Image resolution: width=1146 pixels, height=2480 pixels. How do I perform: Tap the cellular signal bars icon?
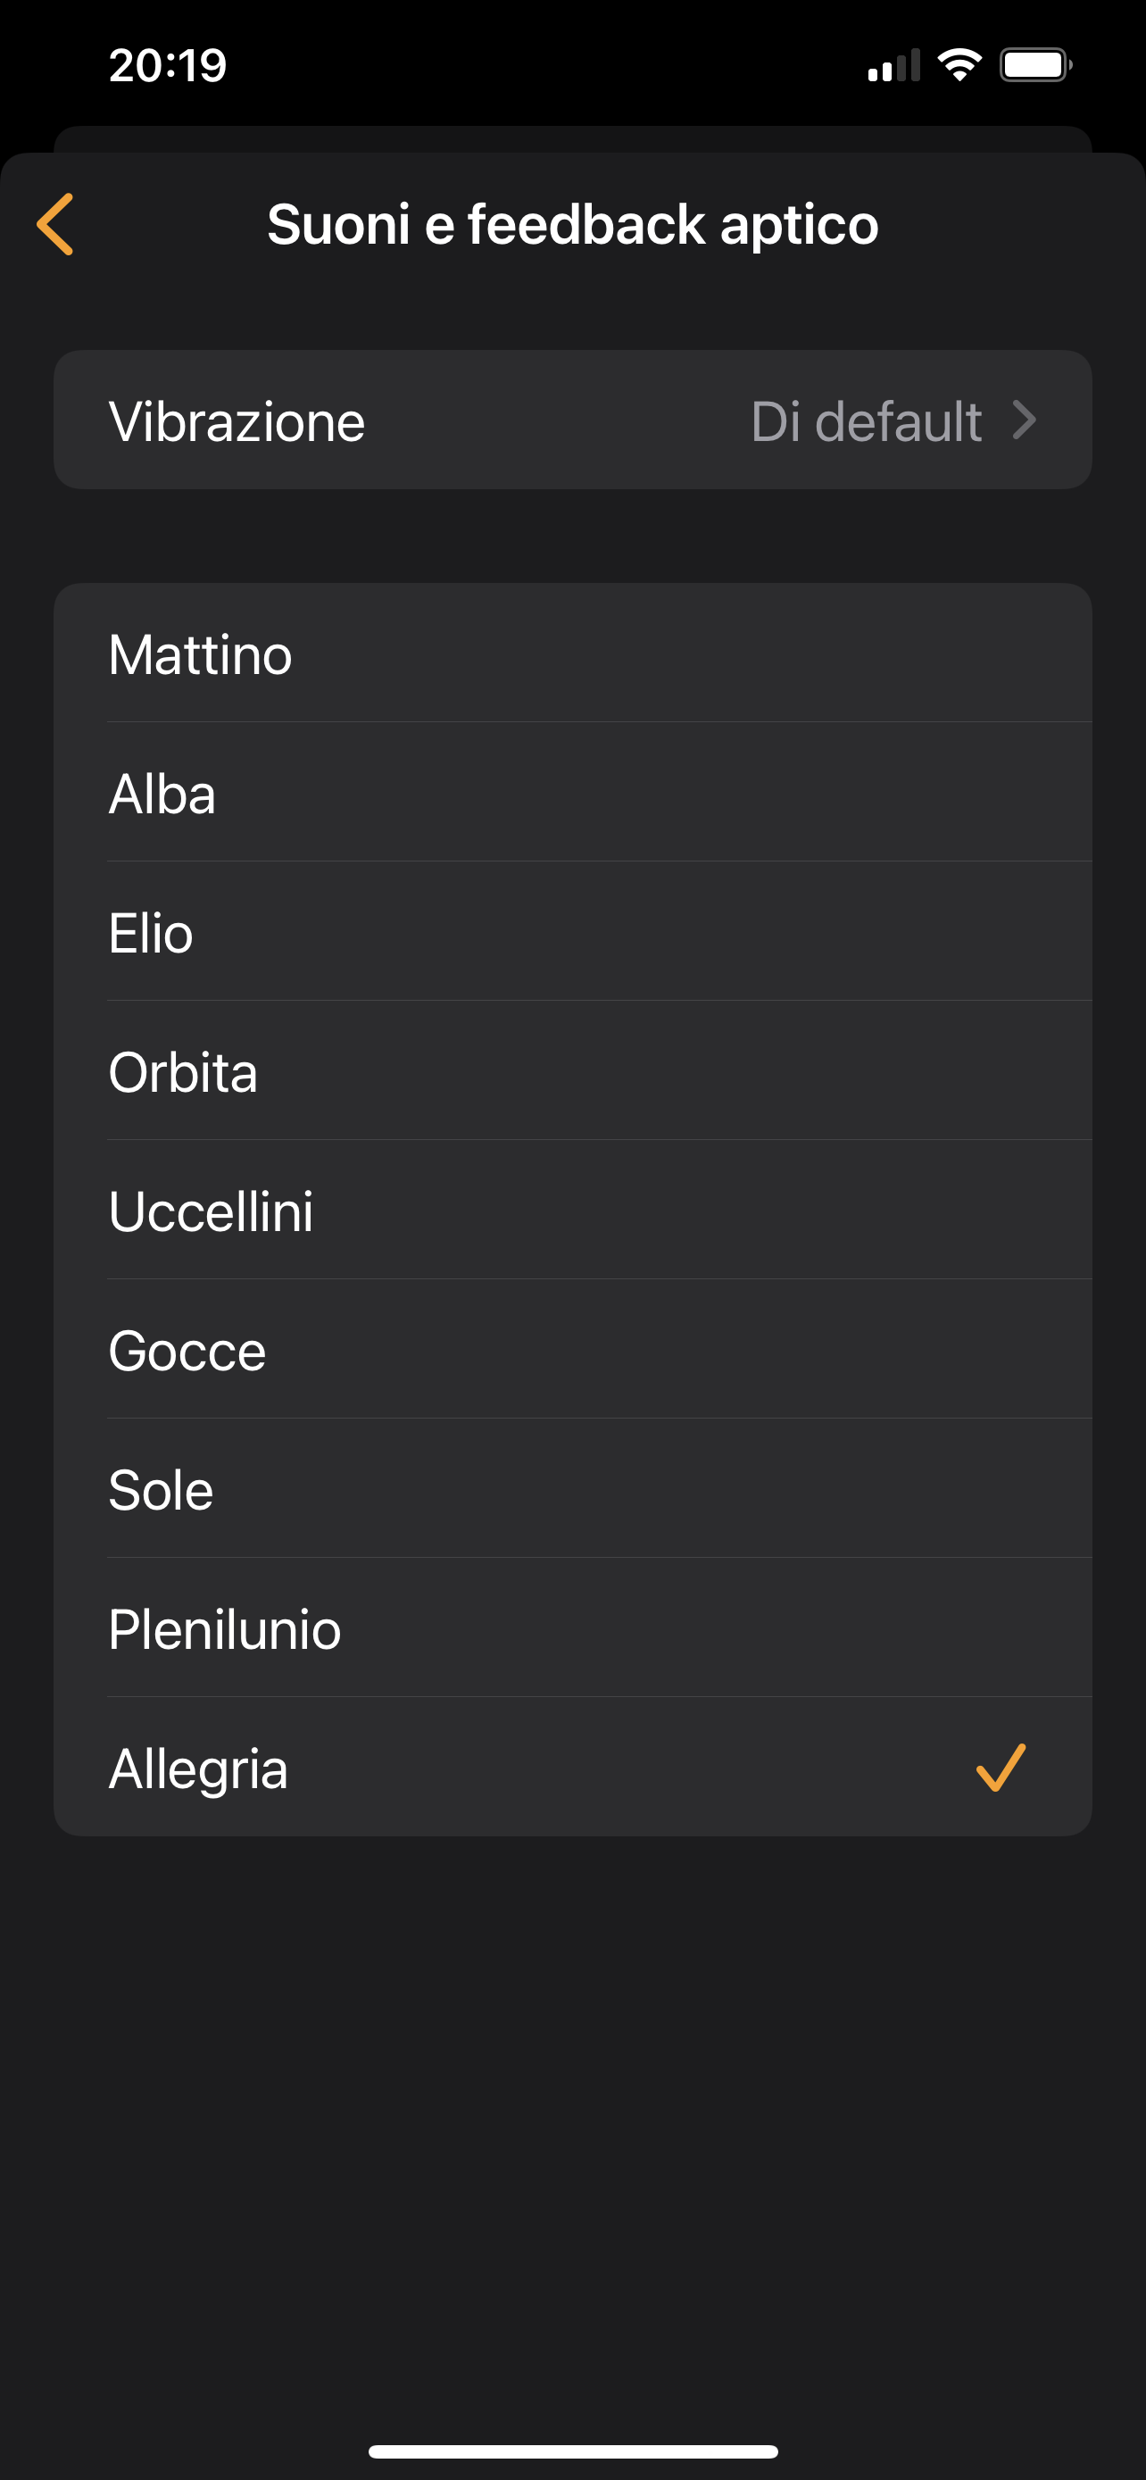pos(893,65)
